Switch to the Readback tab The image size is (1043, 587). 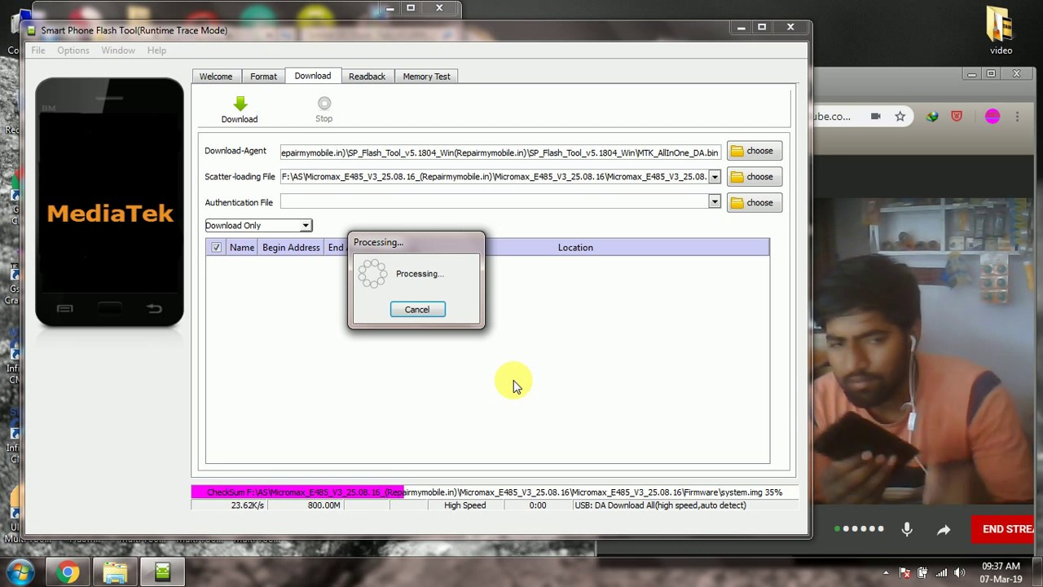(367, 77)
